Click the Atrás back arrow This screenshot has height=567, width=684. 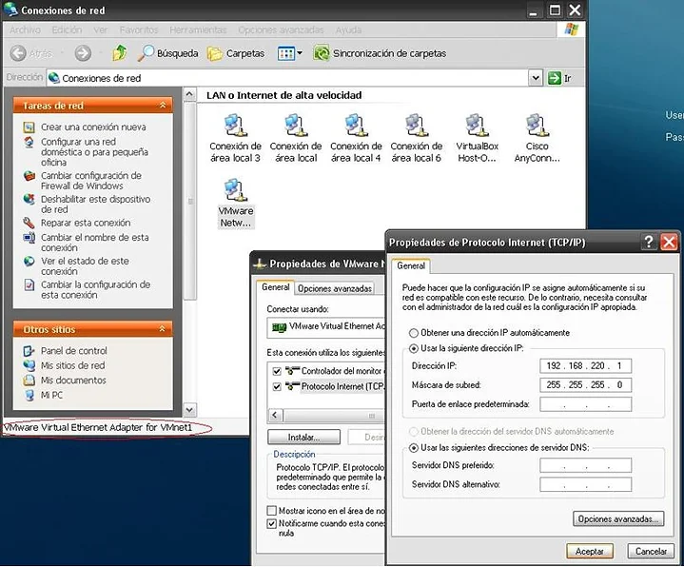[x=18, y=53]
